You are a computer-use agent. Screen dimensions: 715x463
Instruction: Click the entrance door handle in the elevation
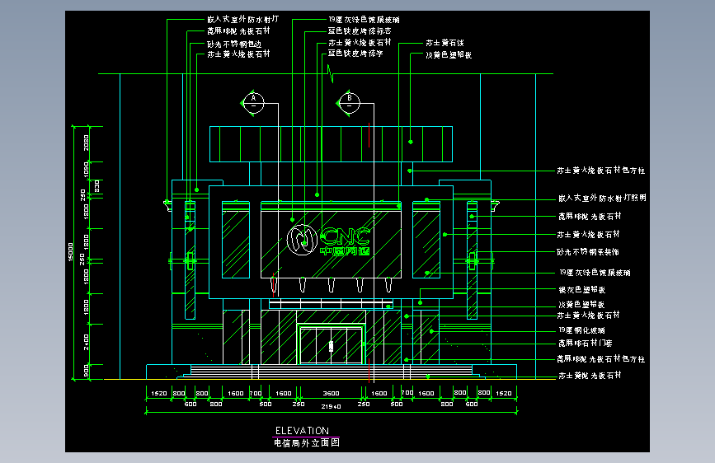[x=331, y=346]
